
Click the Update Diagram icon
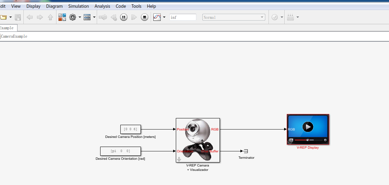pyautogui.click(x=103, y=17)
